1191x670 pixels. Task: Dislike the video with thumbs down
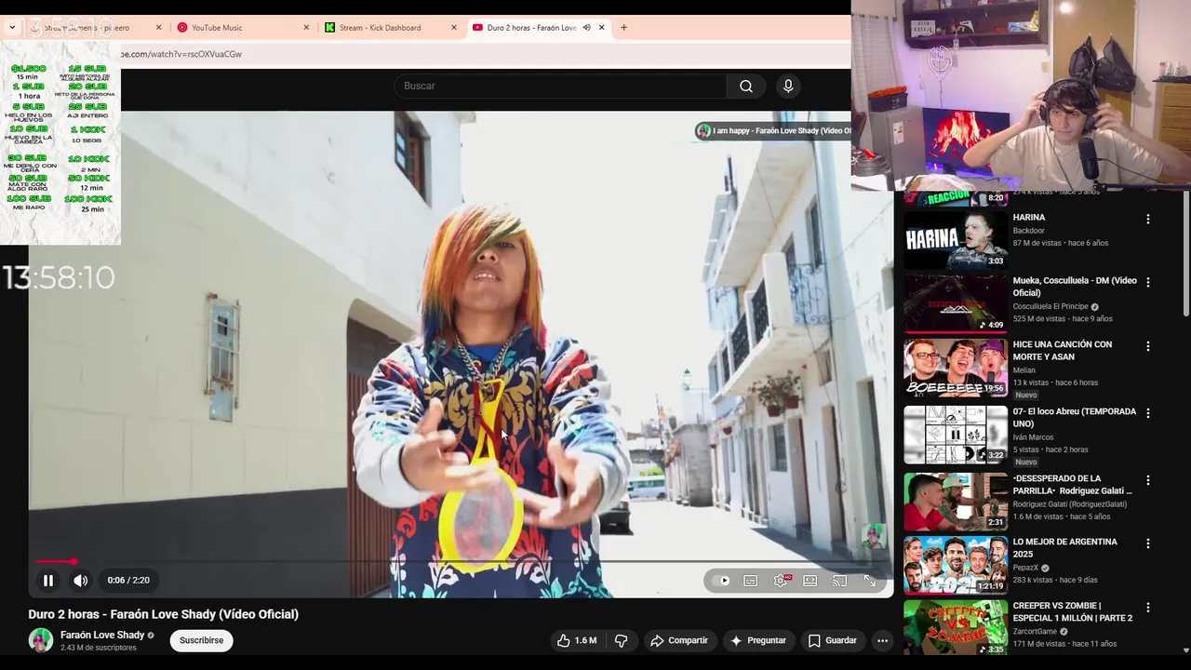coord(621,640)
